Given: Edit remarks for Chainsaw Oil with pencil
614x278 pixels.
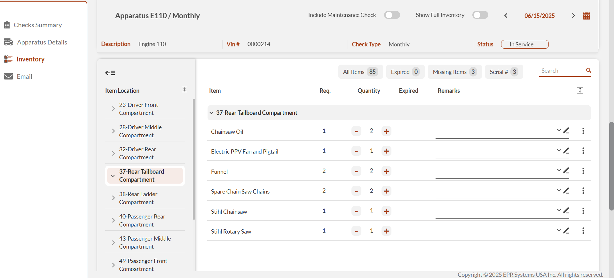Looking at the screenshot, I should (x=566, y=131).
